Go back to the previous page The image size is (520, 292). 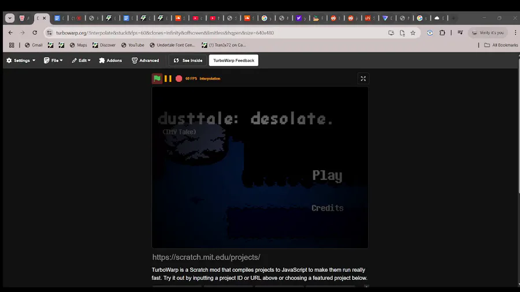click(x=10, y=33)
